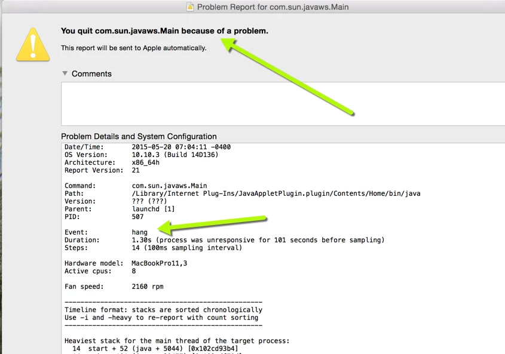Click the line "Use -i and -heavy to re-report"
The height and width of the screenshot is (354, 505).
click(x=161, y=318)
